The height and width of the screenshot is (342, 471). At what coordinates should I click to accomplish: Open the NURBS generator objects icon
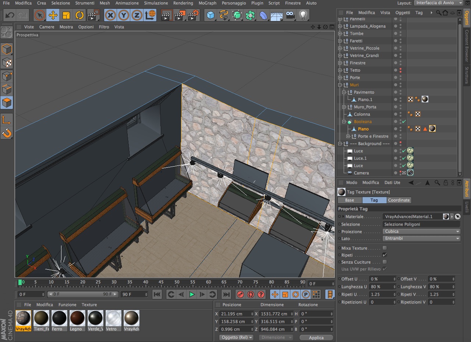[x=237, y=15]
